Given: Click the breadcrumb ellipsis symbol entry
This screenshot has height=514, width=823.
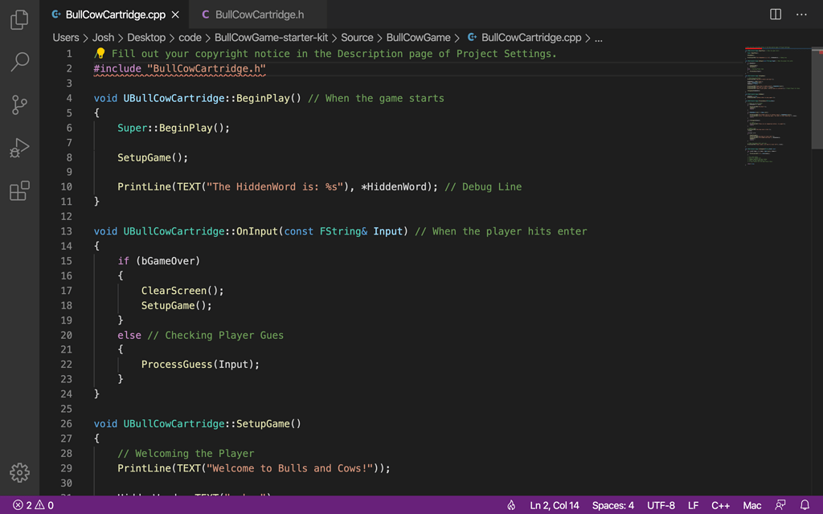Looking at the screenshot, I should pos(598,38).
